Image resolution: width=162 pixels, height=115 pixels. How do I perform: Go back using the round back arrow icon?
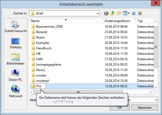click(106, 13)
